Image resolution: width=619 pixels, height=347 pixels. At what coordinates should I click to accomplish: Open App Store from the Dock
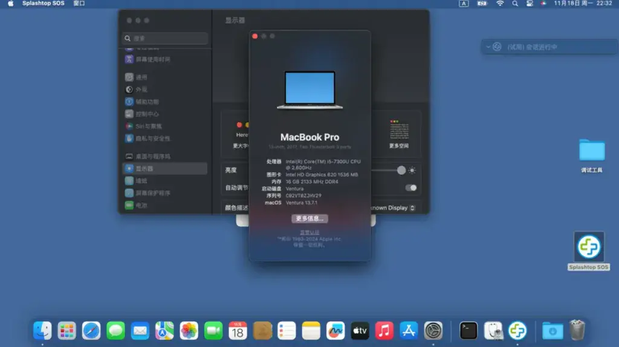409,331
